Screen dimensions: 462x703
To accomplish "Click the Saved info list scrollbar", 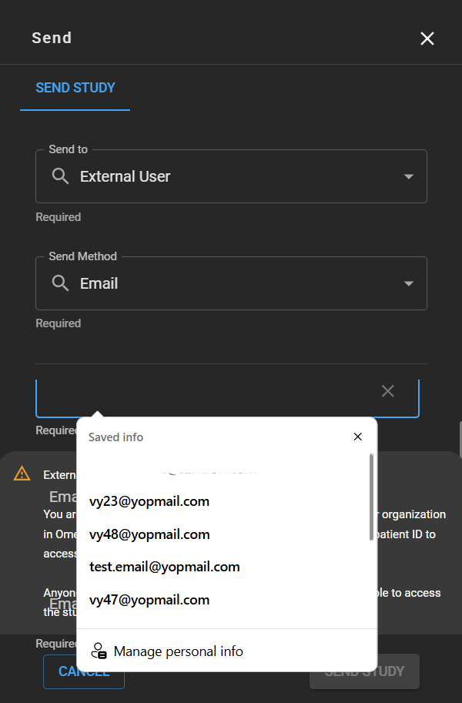I will tap(372, 497).
